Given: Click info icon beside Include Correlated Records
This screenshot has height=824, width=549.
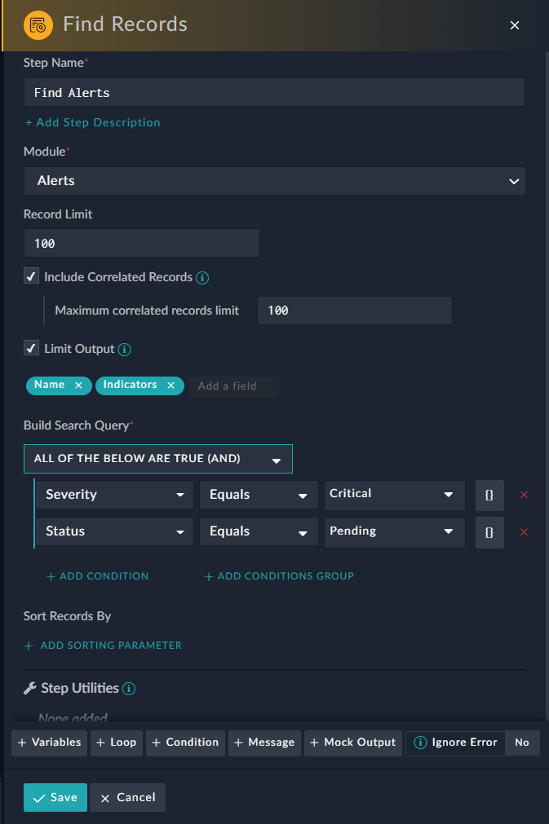Looking at the screenshot, I should click(x=203, y=277).
